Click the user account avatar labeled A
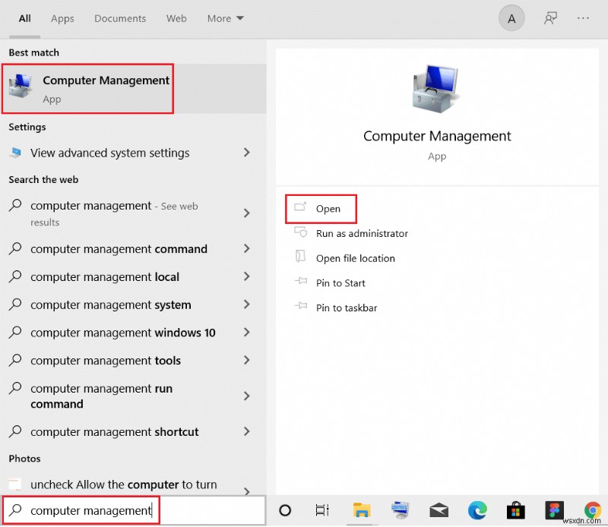Screen dimensions: 608x527 click(511, 17)
